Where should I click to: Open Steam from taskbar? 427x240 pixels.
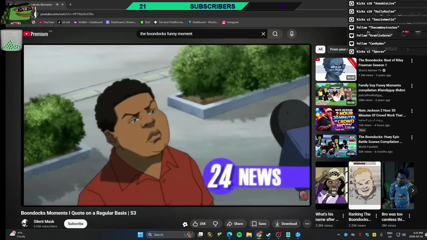(x=269, y=235)
